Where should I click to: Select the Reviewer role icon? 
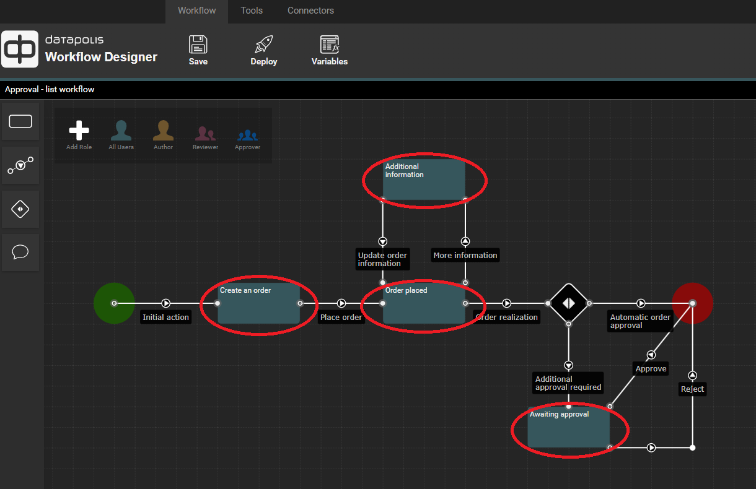(x=205, y=132)
